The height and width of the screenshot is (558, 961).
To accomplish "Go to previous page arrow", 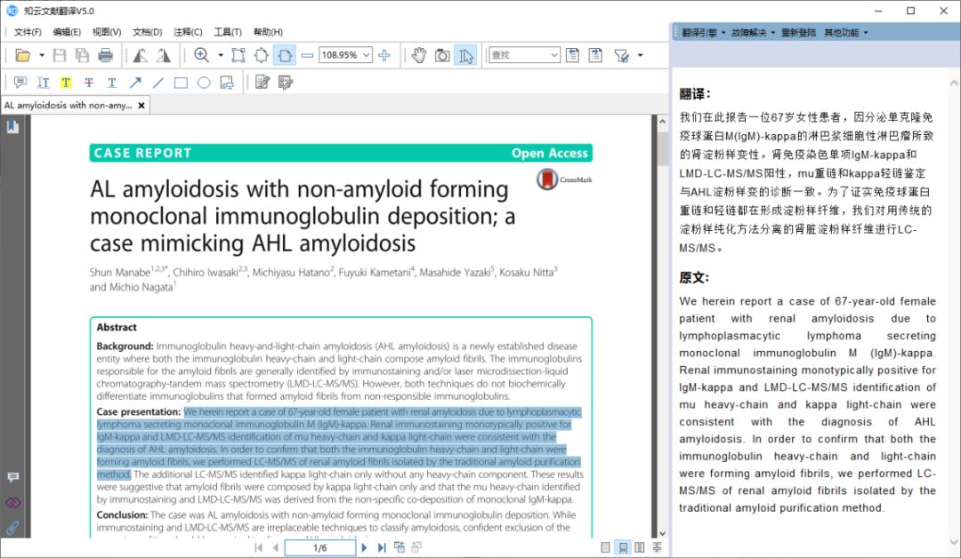I will [x=276, y=547].
